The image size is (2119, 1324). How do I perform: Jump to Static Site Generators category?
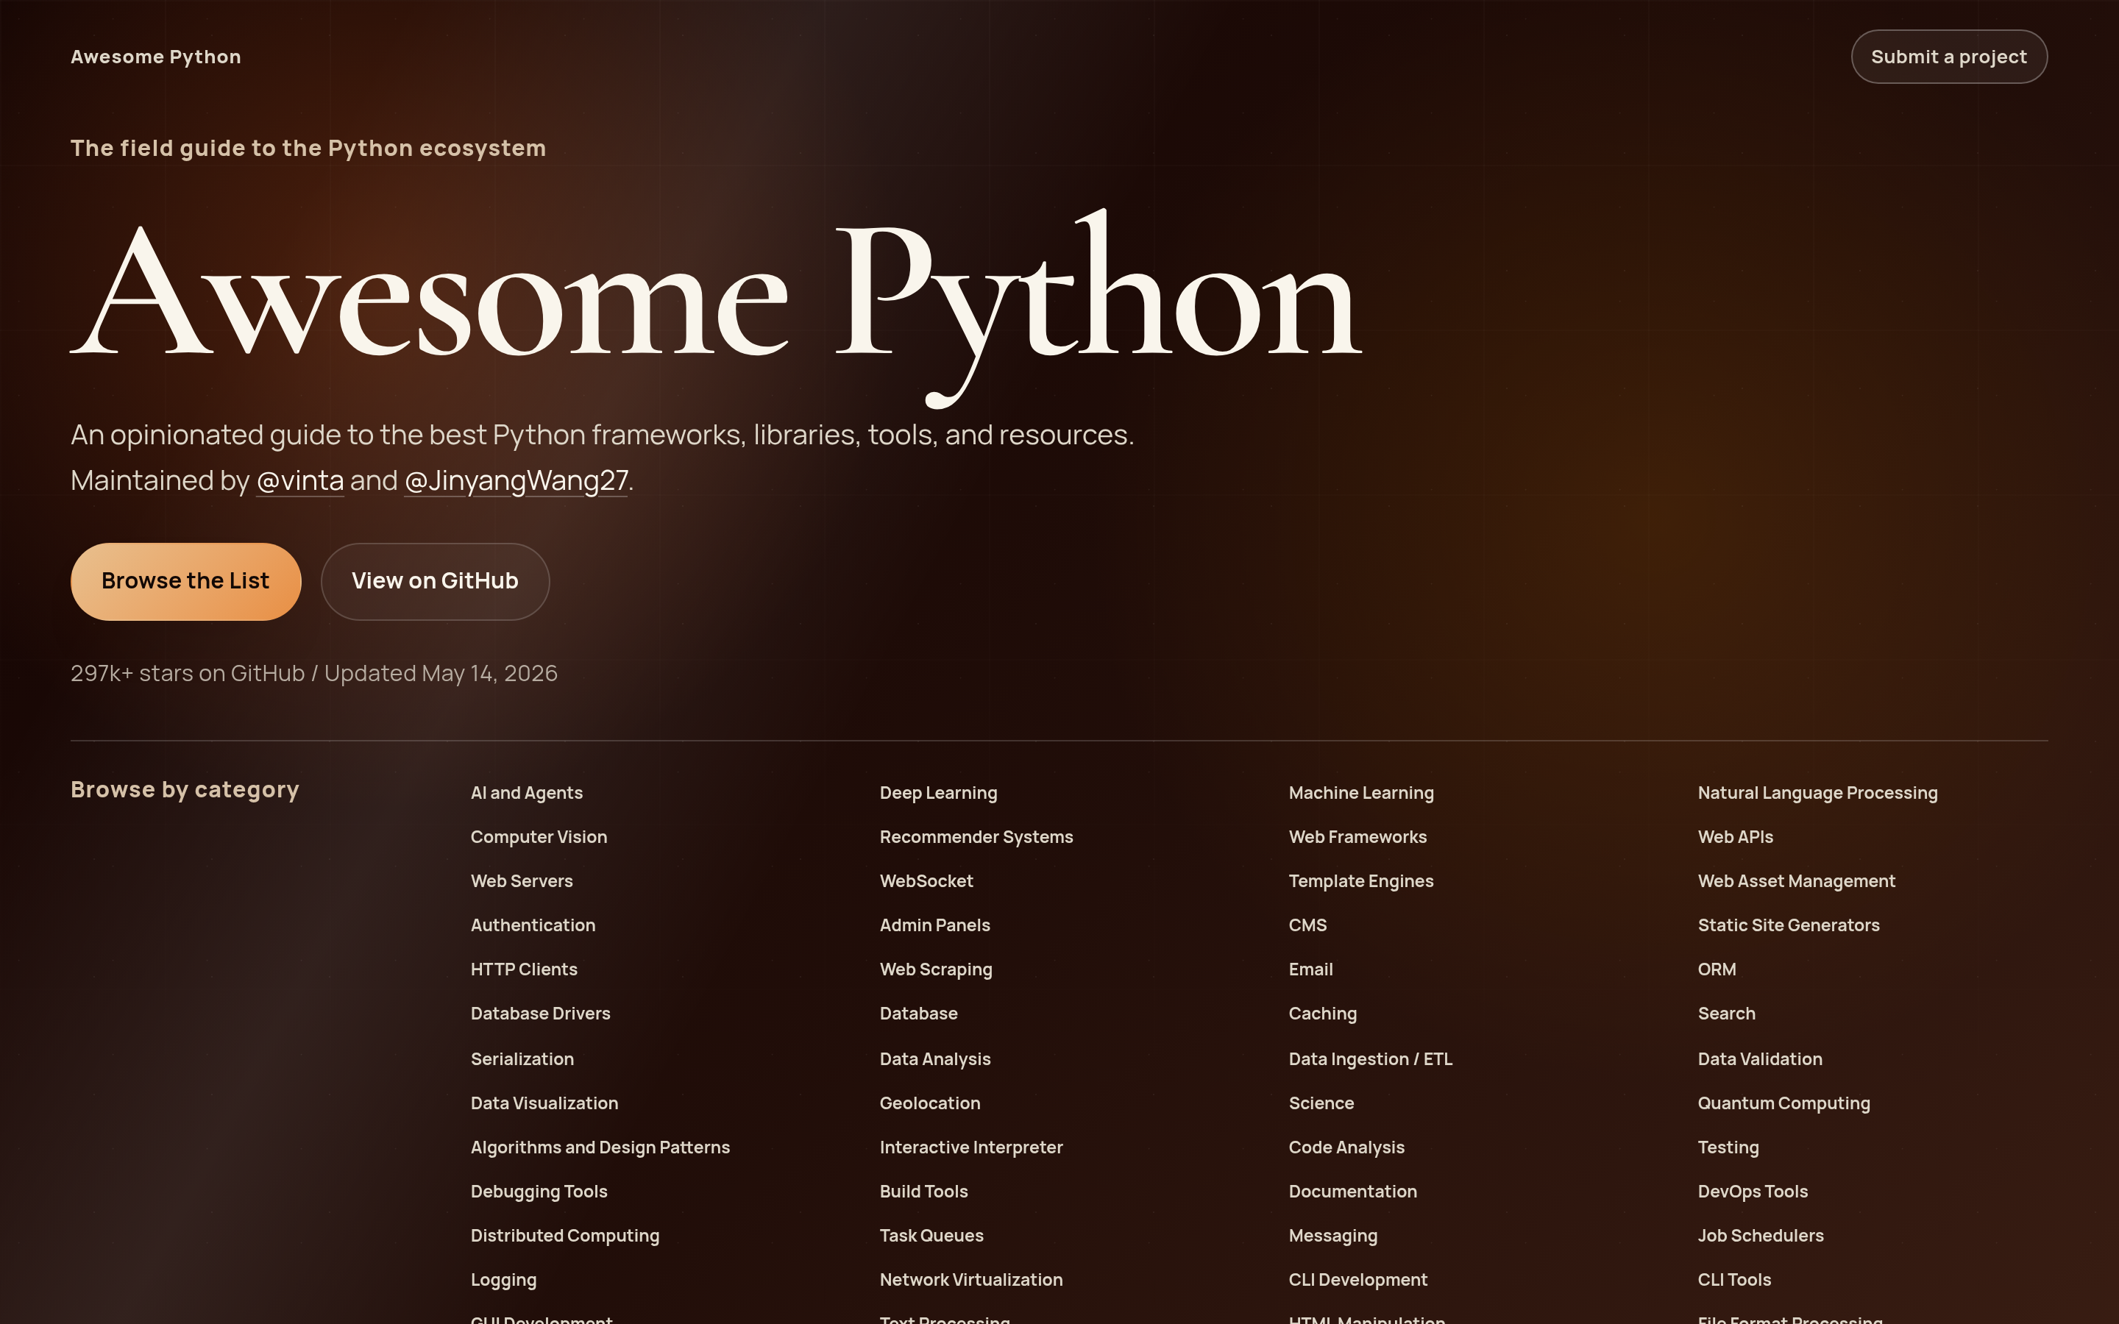(1788, 925)
